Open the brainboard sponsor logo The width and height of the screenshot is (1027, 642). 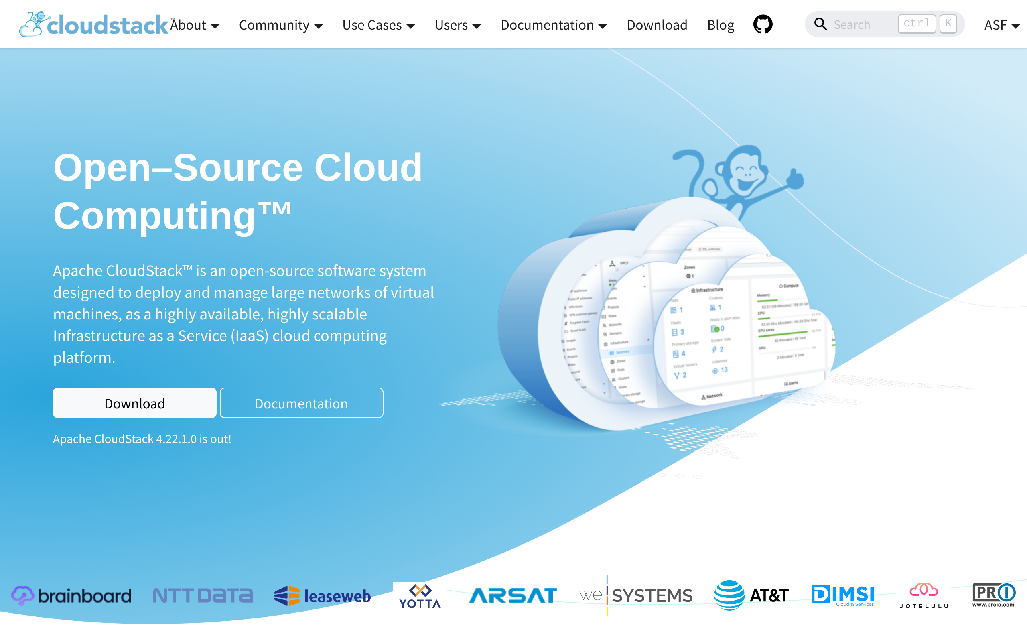(x=71, y=595)
